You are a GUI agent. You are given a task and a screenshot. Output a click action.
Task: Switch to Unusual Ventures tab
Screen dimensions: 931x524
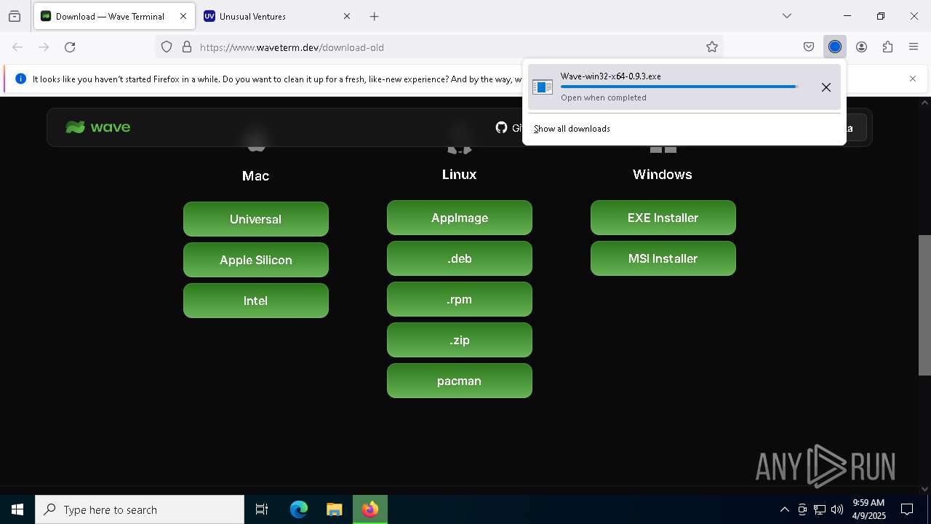(277, 16)
